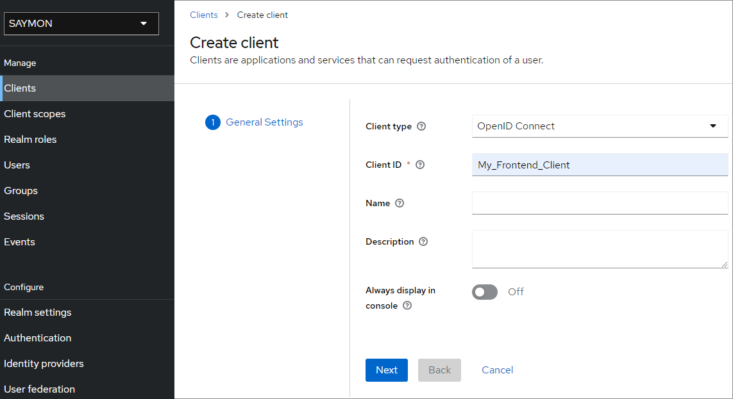
Task: Click the Client ID help icon
Action: pos(420,165)
